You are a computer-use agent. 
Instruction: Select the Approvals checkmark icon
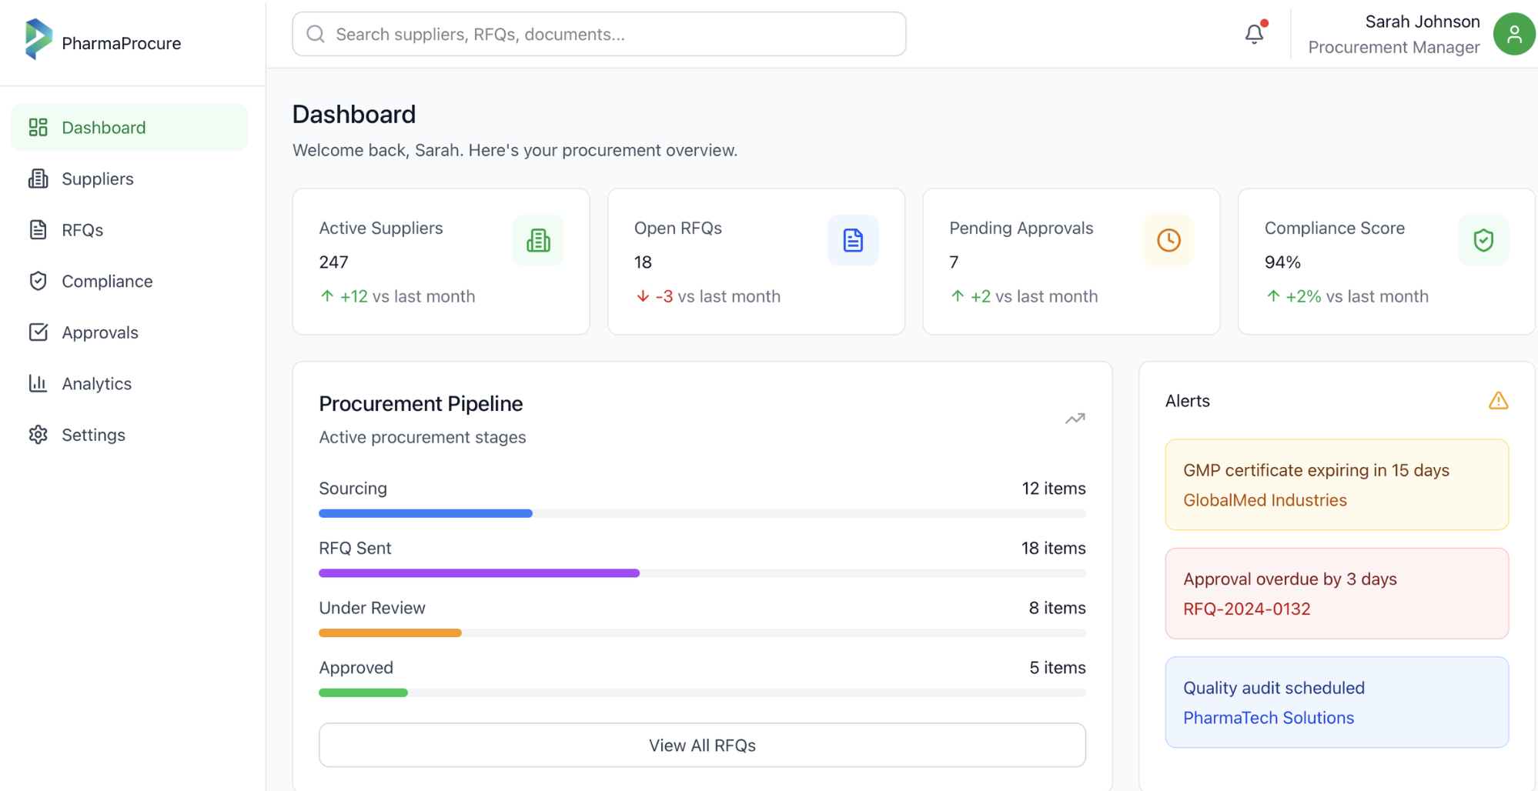point(38,332)
